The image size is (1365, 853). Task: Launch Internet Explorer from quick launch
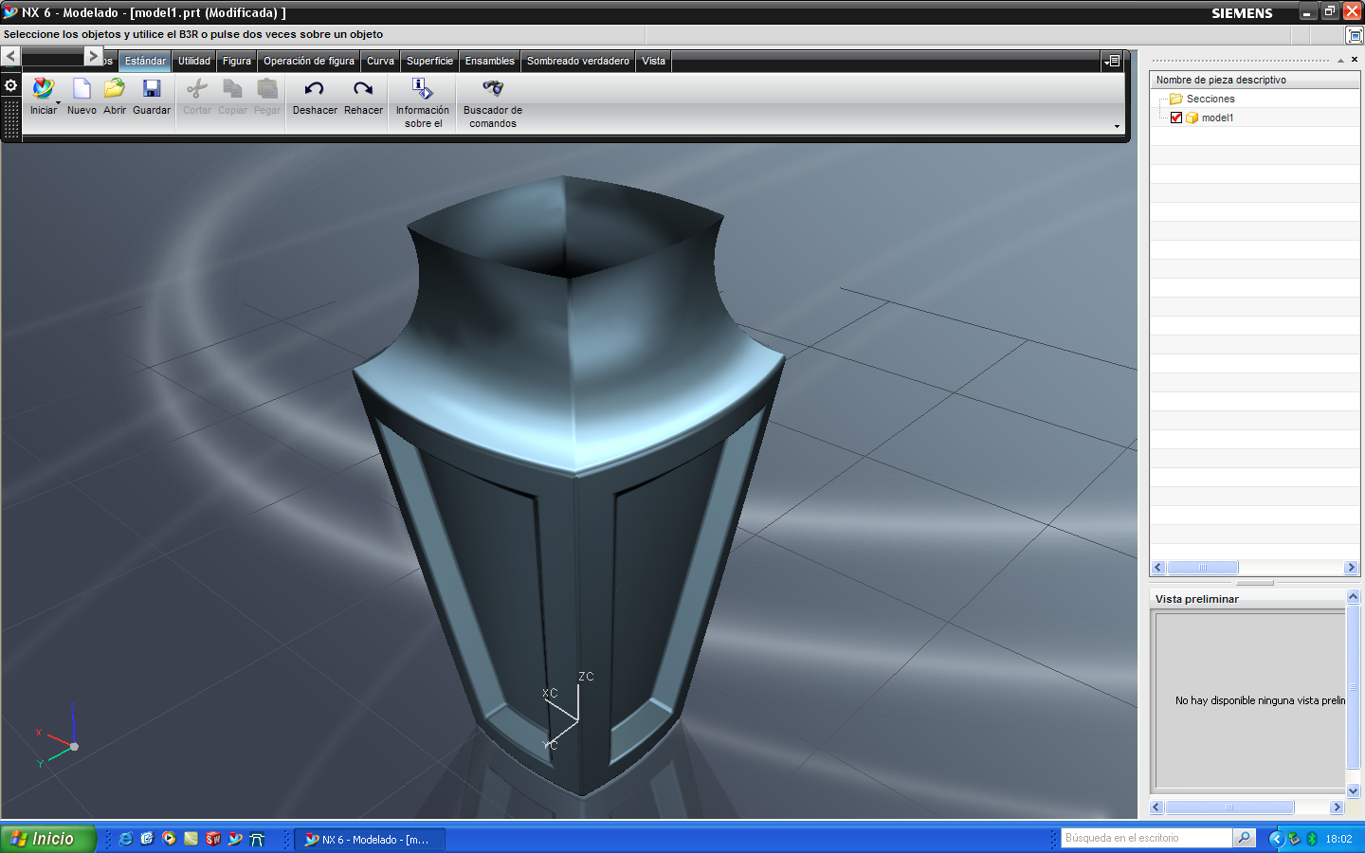(x=125, y=839)
